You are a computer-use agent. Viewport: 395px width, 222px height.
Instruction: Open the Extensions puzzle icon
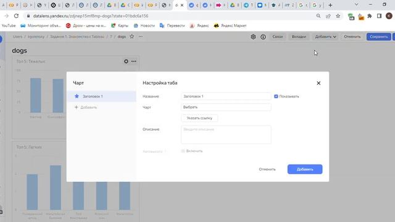(370, 16)
